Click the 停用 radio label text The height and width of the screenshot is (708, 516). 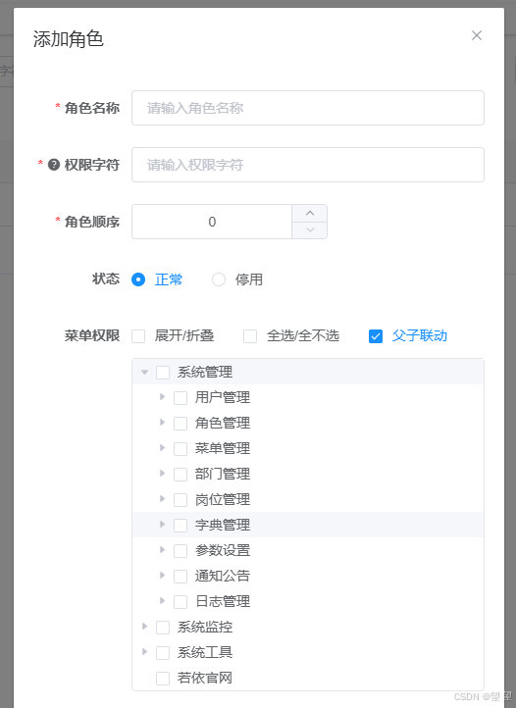pos(249,279)
